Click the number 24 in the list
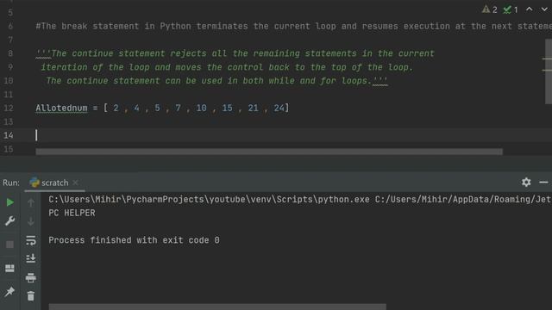The image size is (552, 310). pos(279,108)
